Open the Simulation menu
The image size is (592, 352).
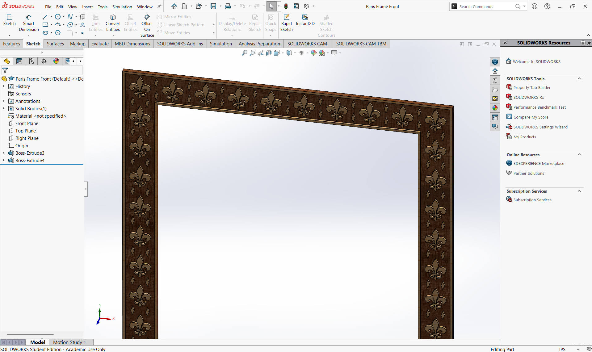click(x=122, y=7)
